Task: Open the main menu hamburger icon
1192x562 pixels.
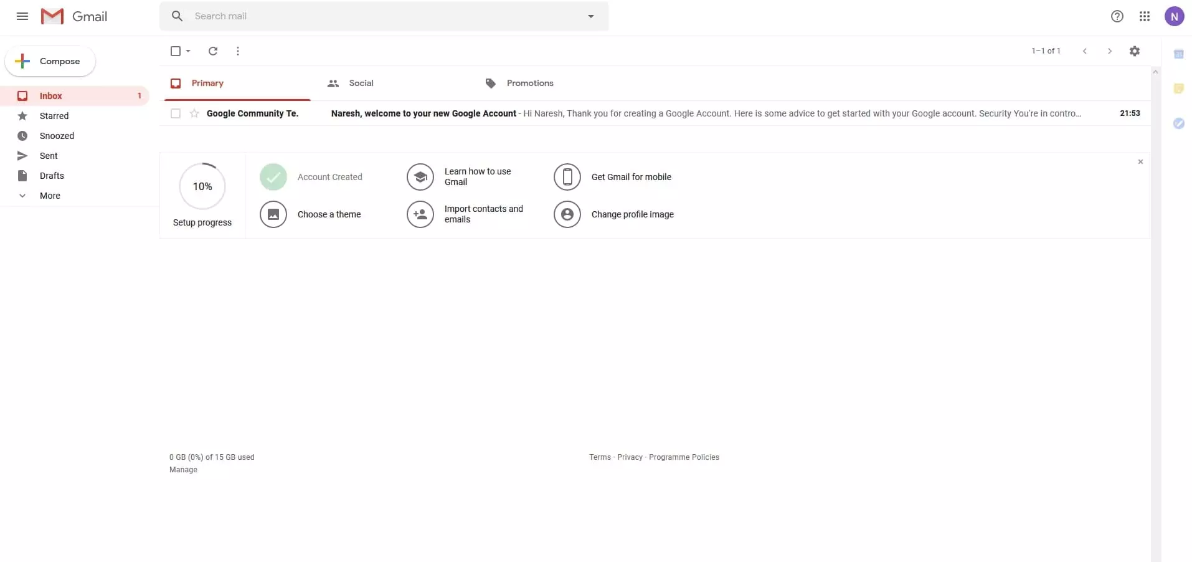Action: click(22, 16)
